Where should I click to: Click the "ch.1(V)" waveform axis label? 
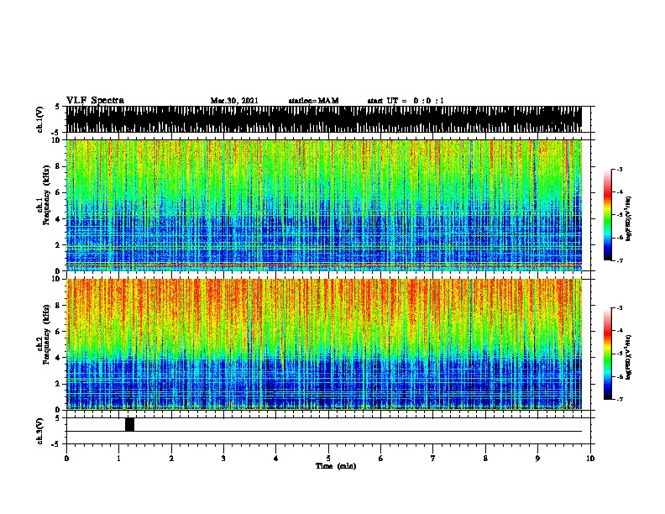tap(40, 119)
